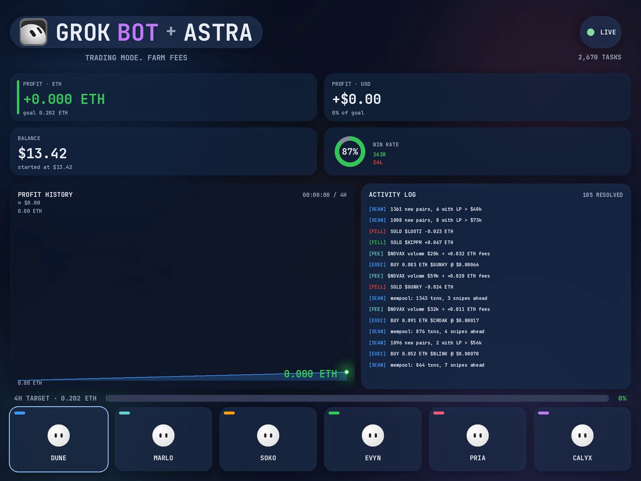This screenshot has width=641, height=481.
Task: Click the 'BUY 0.083 ETH $GUNKY' entry
Action: [x=424, y=265]
